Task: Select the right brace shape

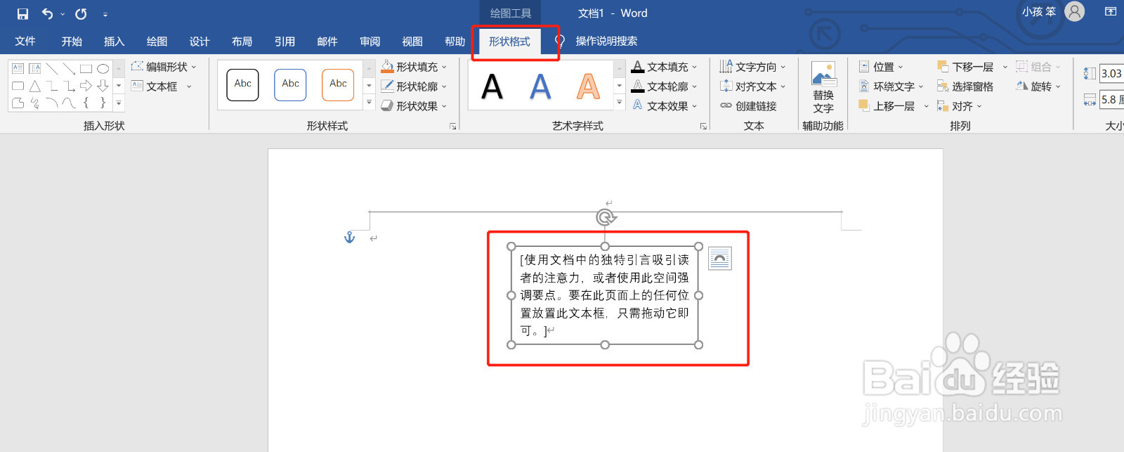Action: pos(103,103)
